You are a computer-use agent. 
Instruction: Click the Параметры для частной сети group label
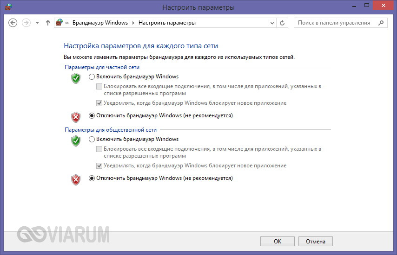(102, 67)
